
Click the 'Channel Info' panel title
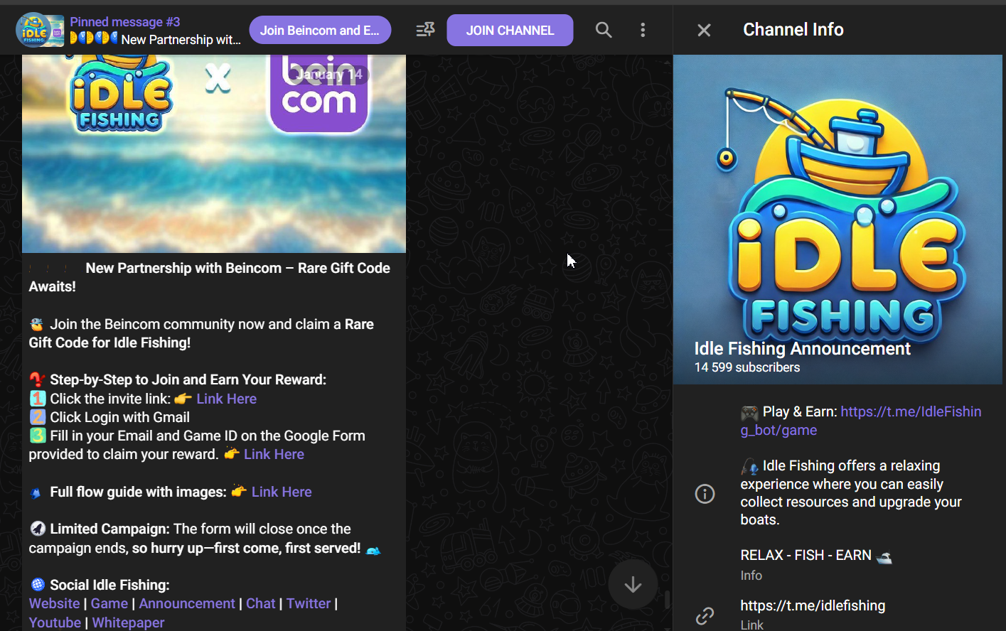click(x=793, y=30)
